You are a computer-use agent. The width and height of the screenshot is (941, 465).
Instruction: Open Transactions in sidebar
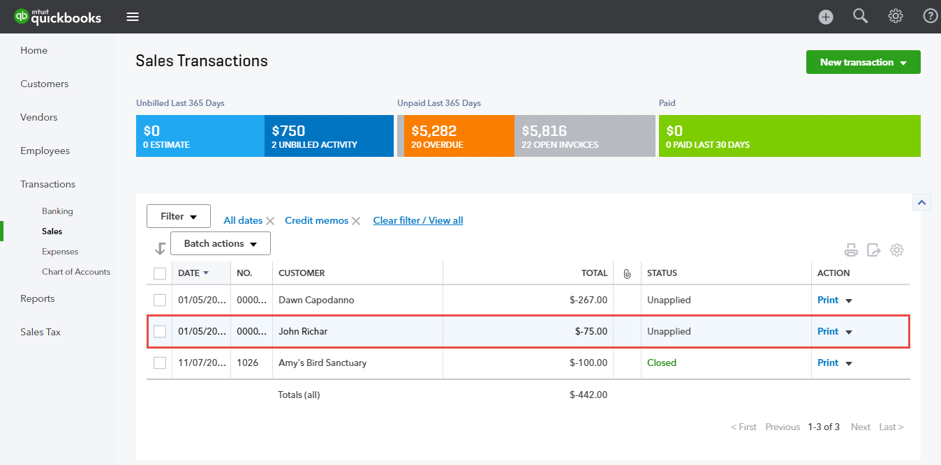click(48, 184)
